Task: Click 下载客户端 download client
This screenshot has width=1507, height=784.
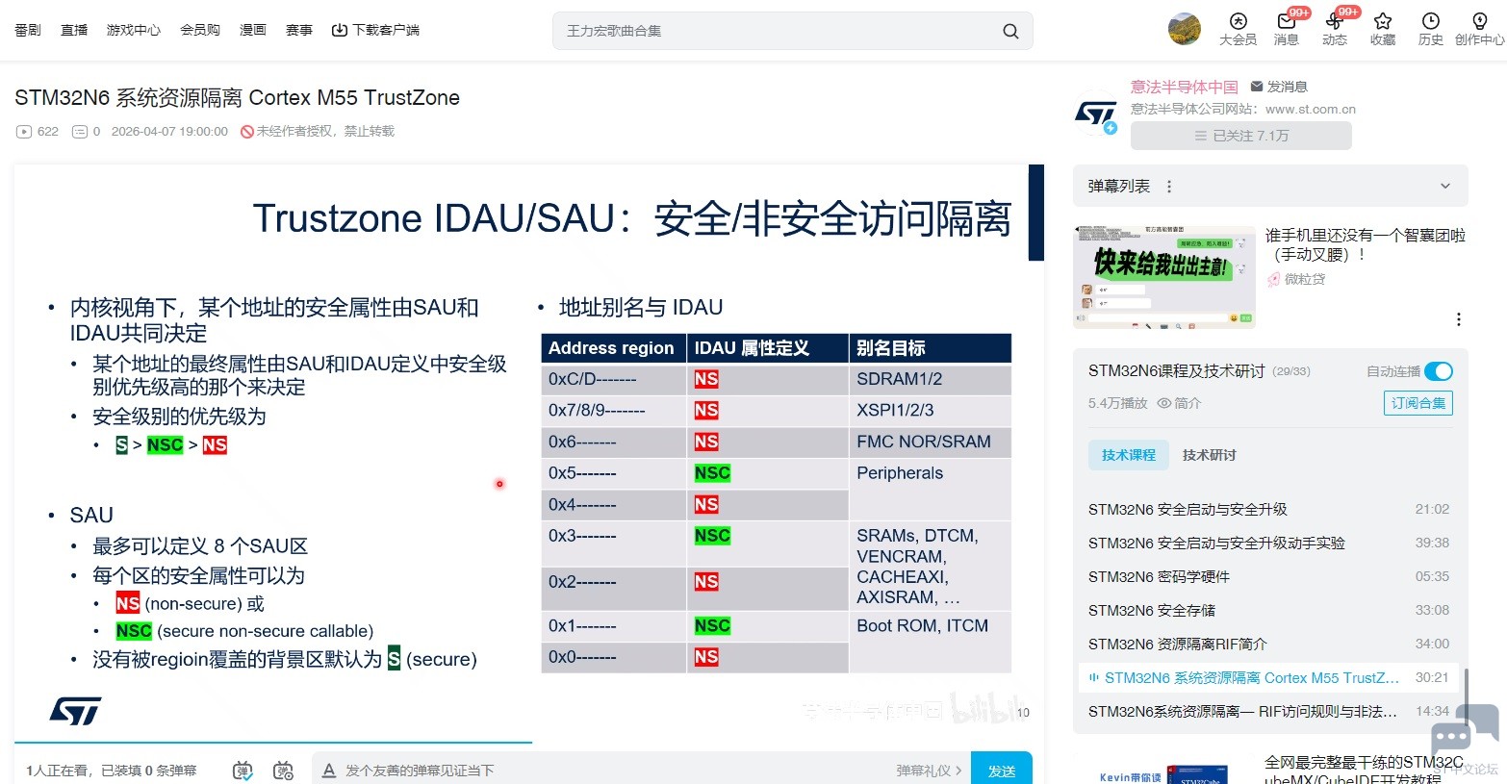Action: 375,30
